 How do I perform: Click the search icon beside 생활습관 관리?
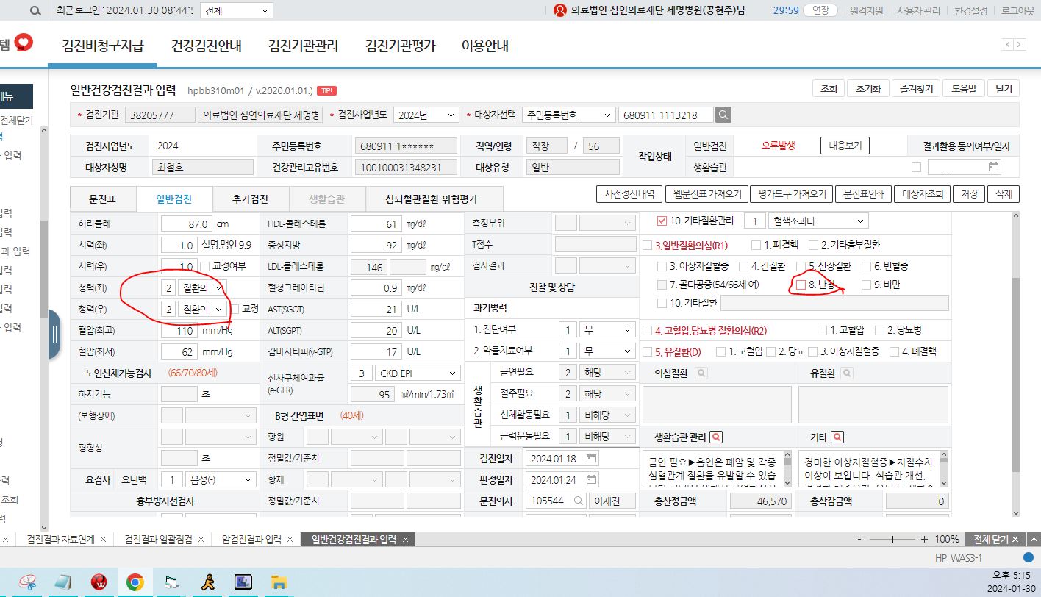pyautogui.click(x=715, y=437)
